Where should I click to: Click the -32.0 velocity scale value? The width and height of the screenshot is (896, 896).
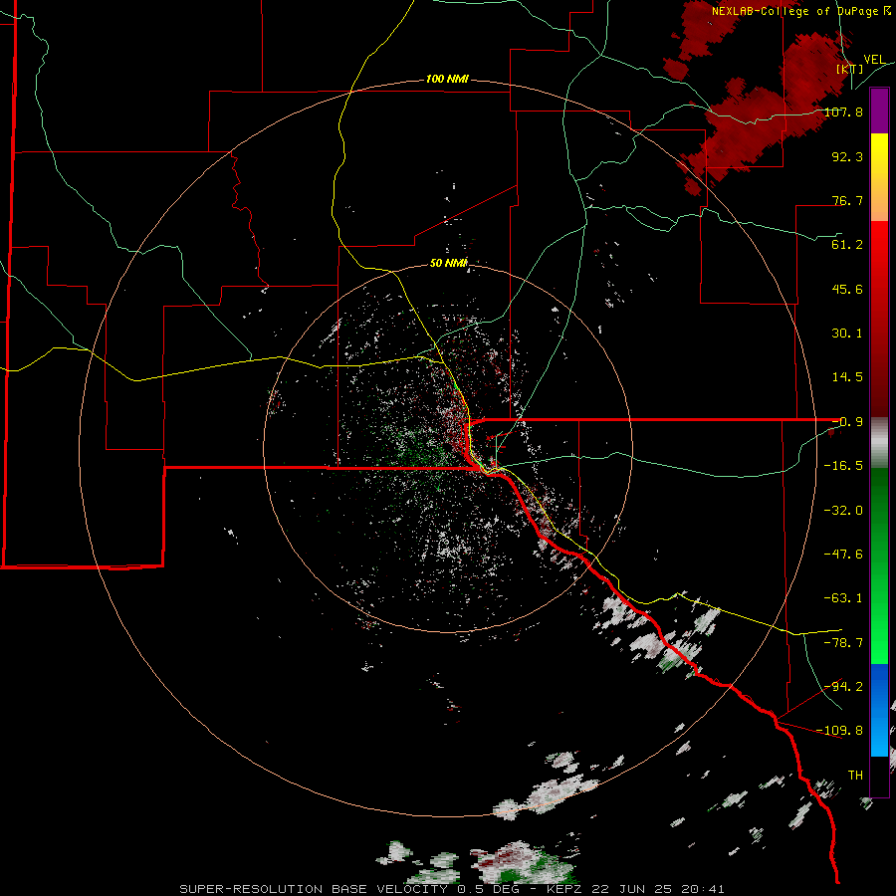[843, 511]
